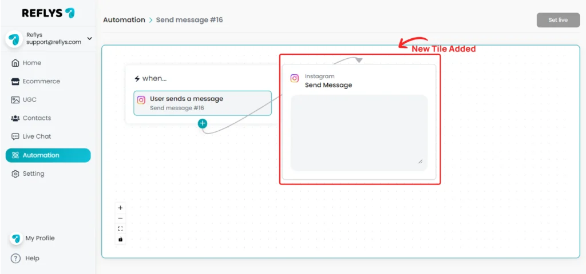The width and height of the screenshot is (586, 274).
Task: Click the Send message #16 subtitle in trigger
Action: coord(177,108)
